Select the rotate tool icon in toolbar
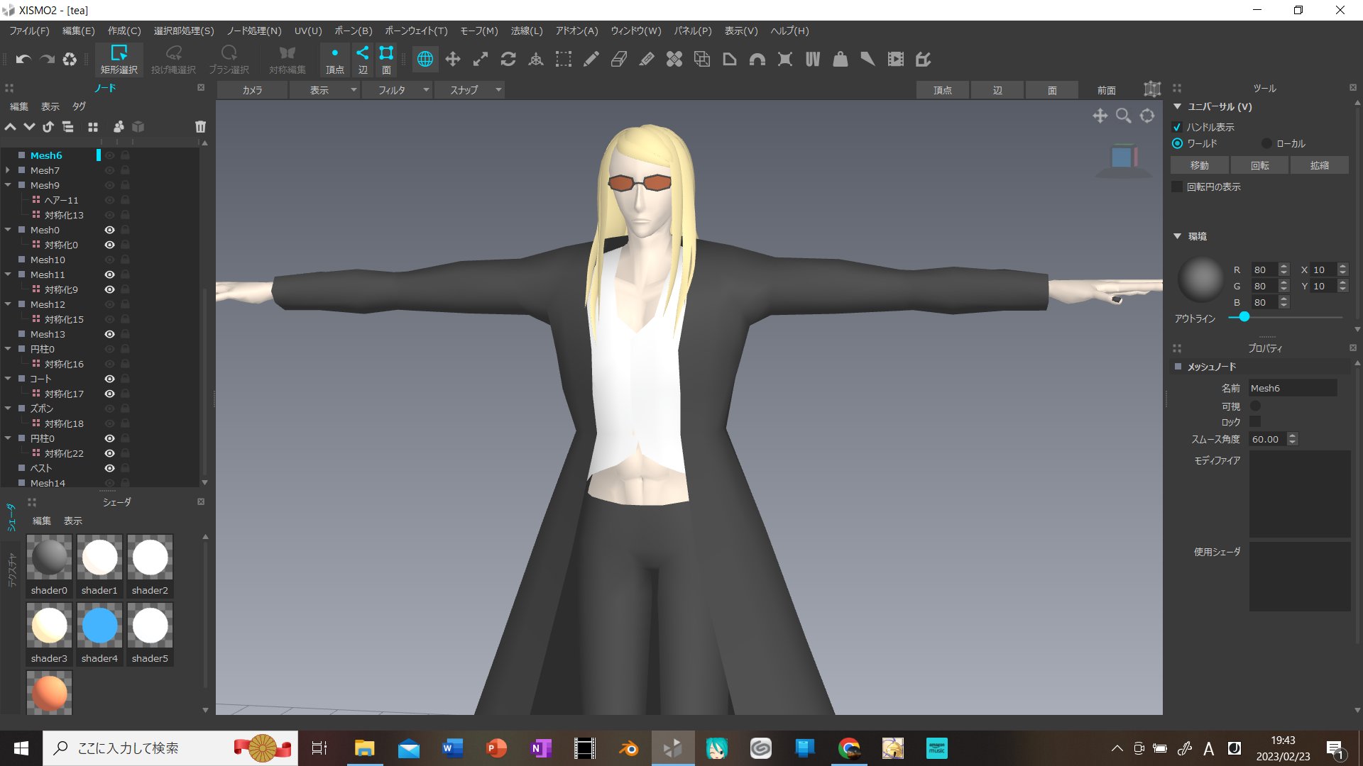 pos(508,60)
